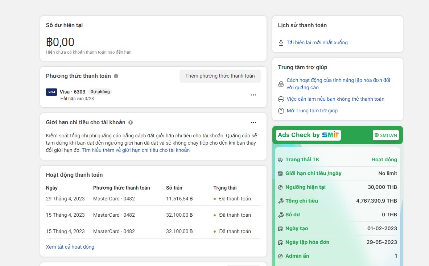Screen dimensions: 429x266
Task: Open three-dot menu for Visa 6303 card
Action: 253,95
